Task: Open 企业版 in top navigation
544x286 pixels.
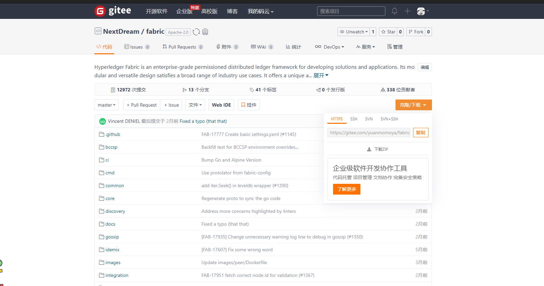Action: pyautogui.click(x=184, y=11)
